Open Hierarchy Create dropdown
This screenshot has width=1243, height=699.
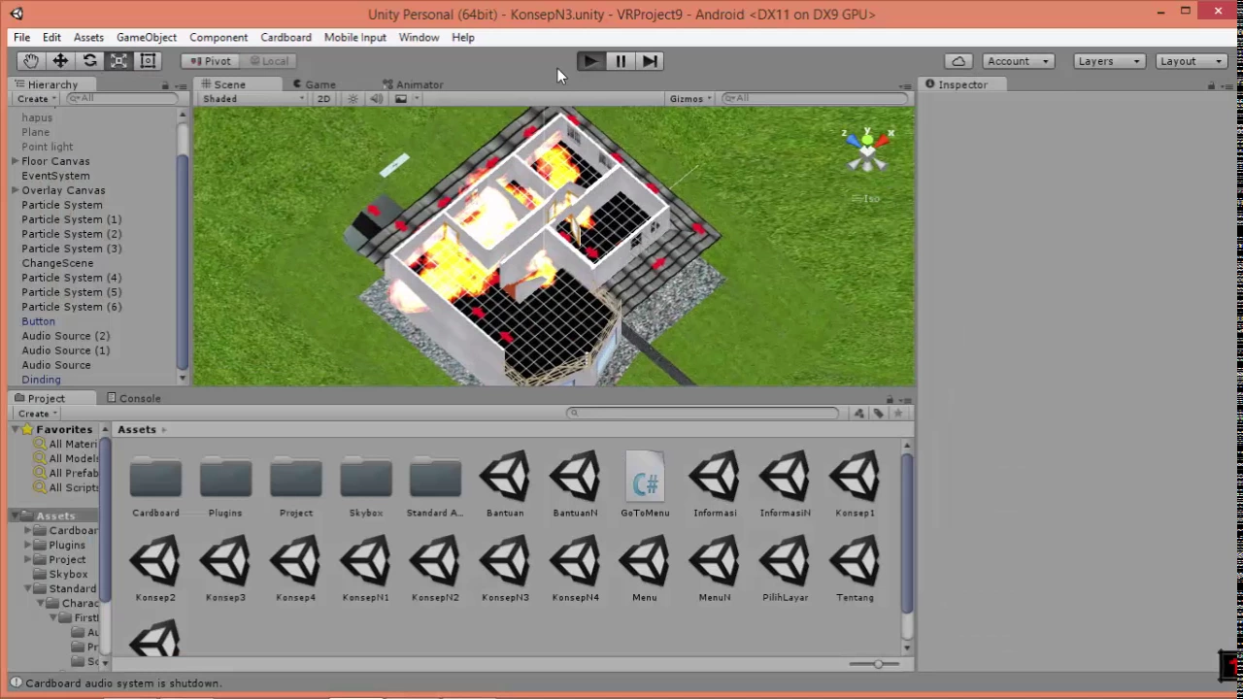point(36,99)
